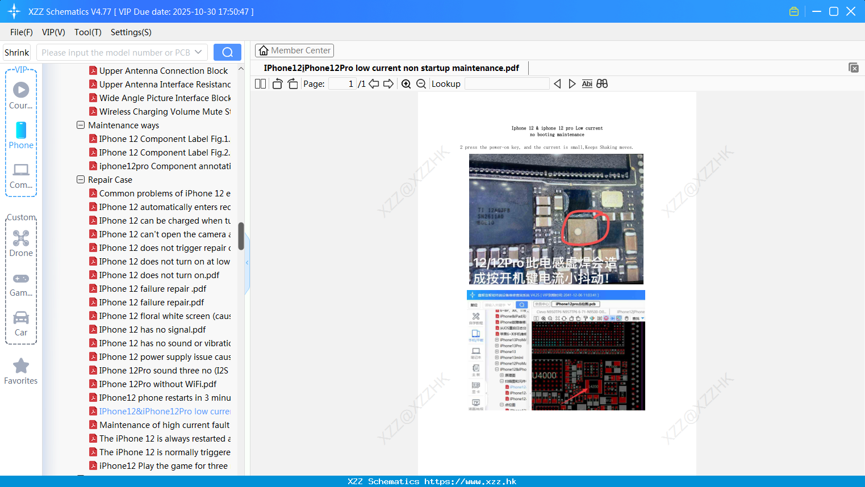Open the Car category
This screenshot has height=487, width=865.
[21, 324]
